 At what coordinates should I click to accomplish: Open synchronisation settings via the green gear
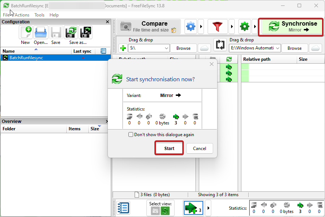pyautogui.click(x=245, y=26)
